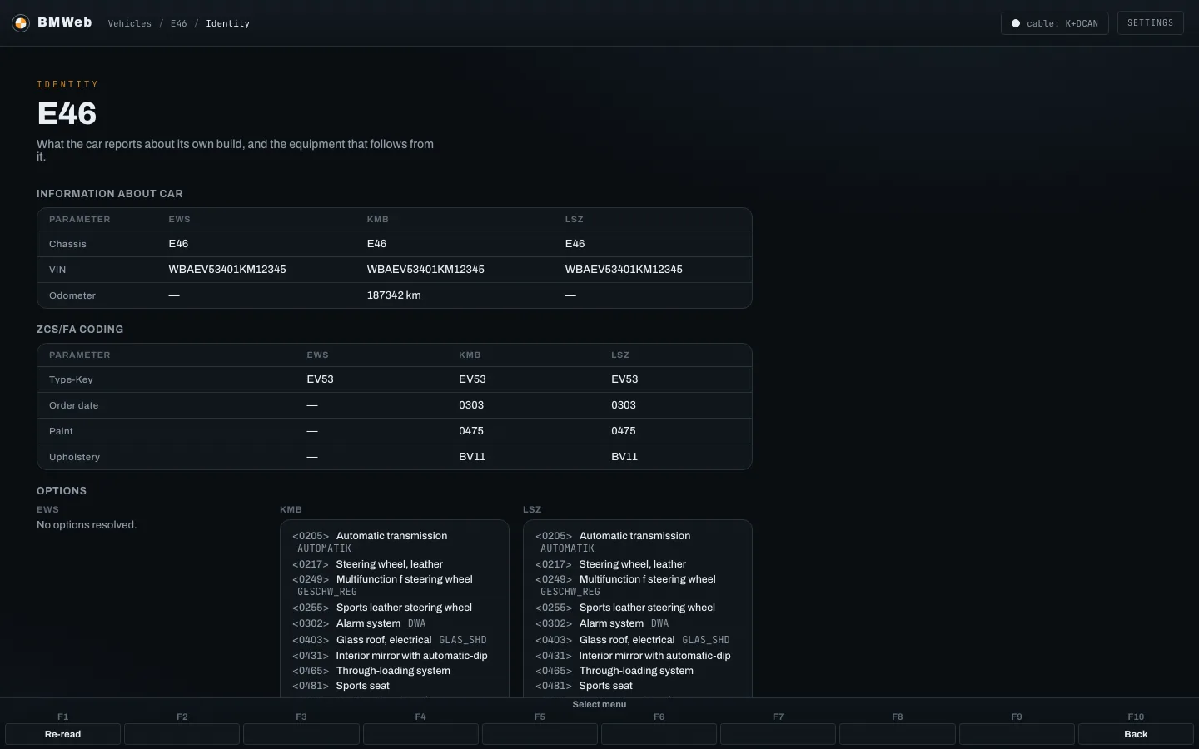Screen dimensions: 1199x749
Task: Click the Identity breadcrumb item
Action: [x=227, y=23]
